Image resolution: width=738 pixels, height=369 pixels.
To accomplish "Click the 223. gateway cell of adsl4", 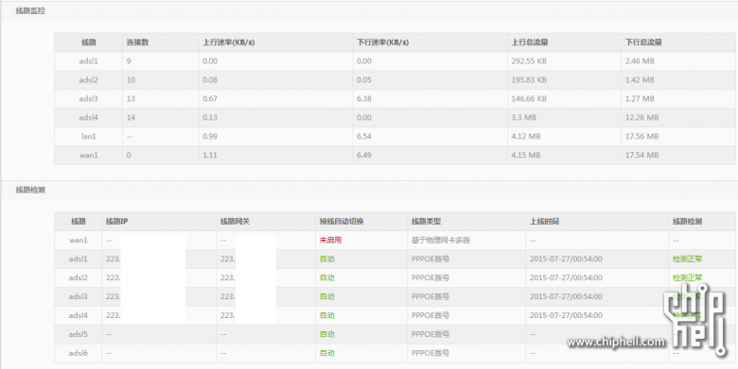I will (x=227, y=315).
